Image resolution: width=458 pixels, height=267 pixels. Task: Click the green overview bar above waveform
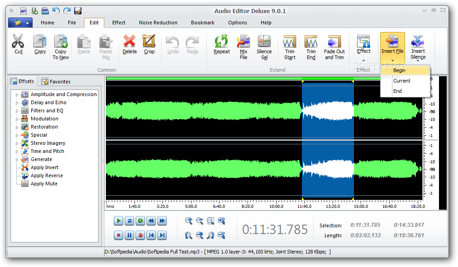click(243, 78)
